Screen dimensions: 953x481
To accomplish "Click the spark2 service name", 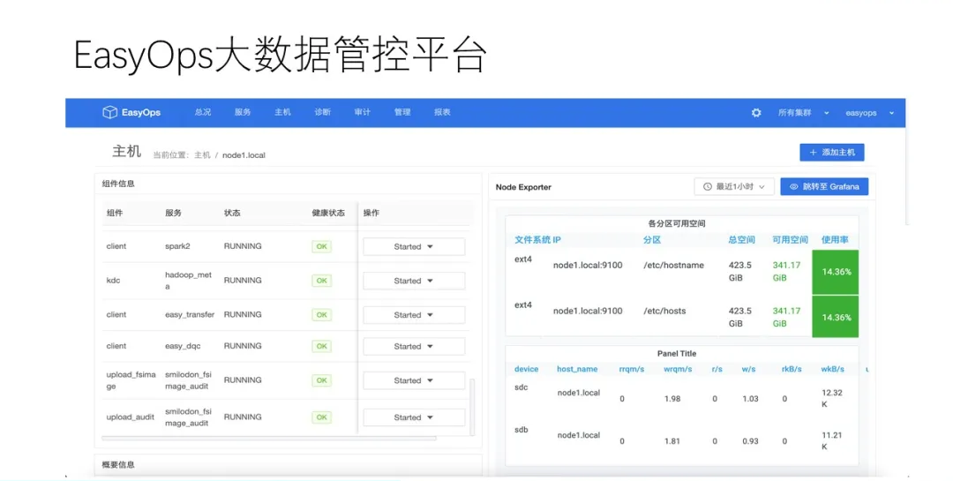I will (x=177, y=246).
